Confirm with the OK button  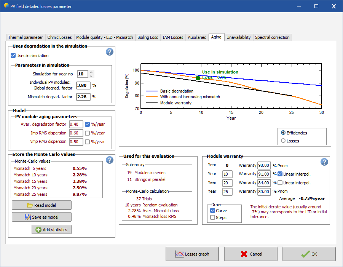(309, 254)
